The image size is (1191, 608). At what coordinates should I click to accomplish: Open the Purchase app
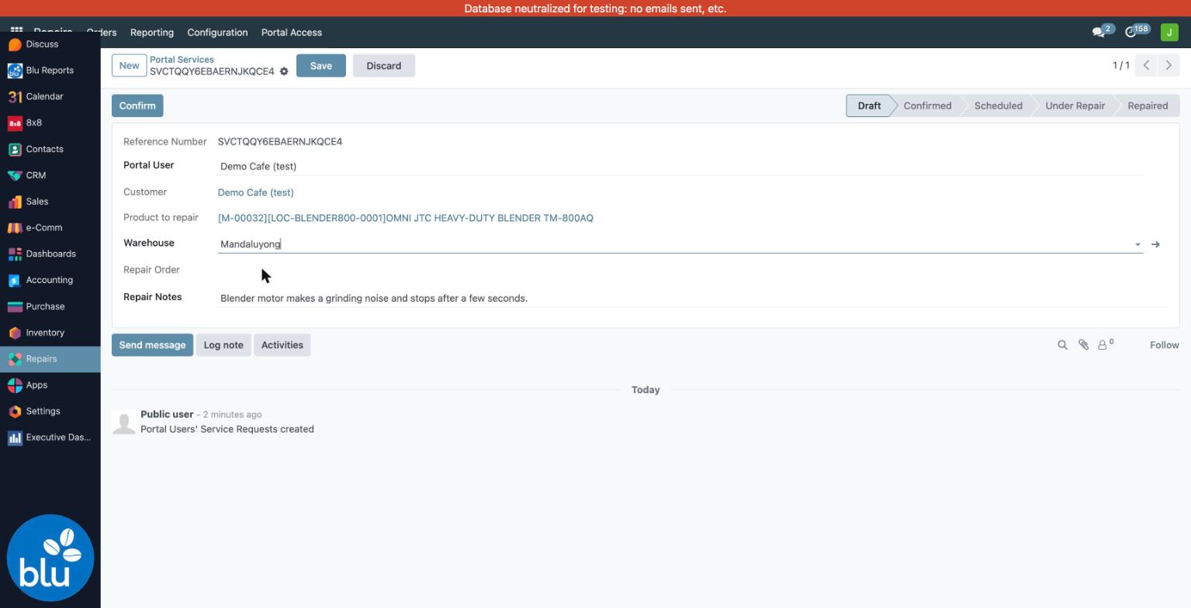[50, 306]
